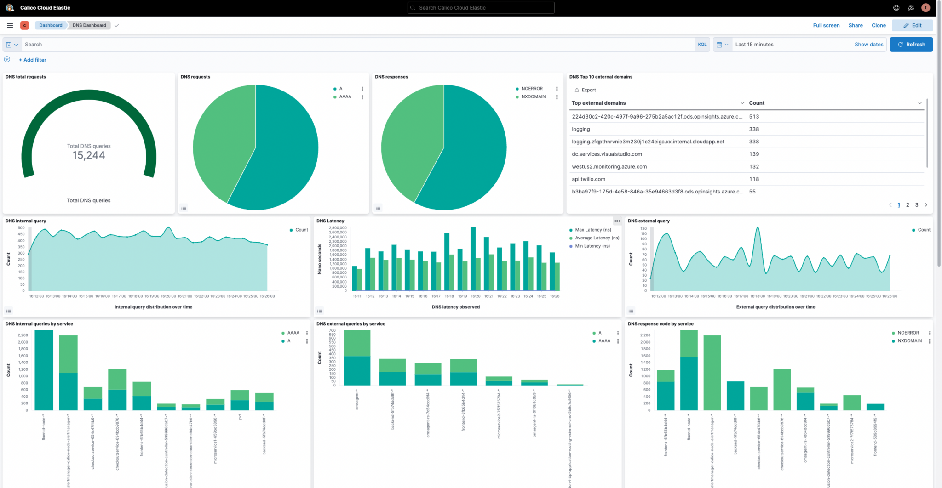This screenshot has width=942, height=488.
Task: Click the filter settings icon near Add filter
Action: [7, 59]
